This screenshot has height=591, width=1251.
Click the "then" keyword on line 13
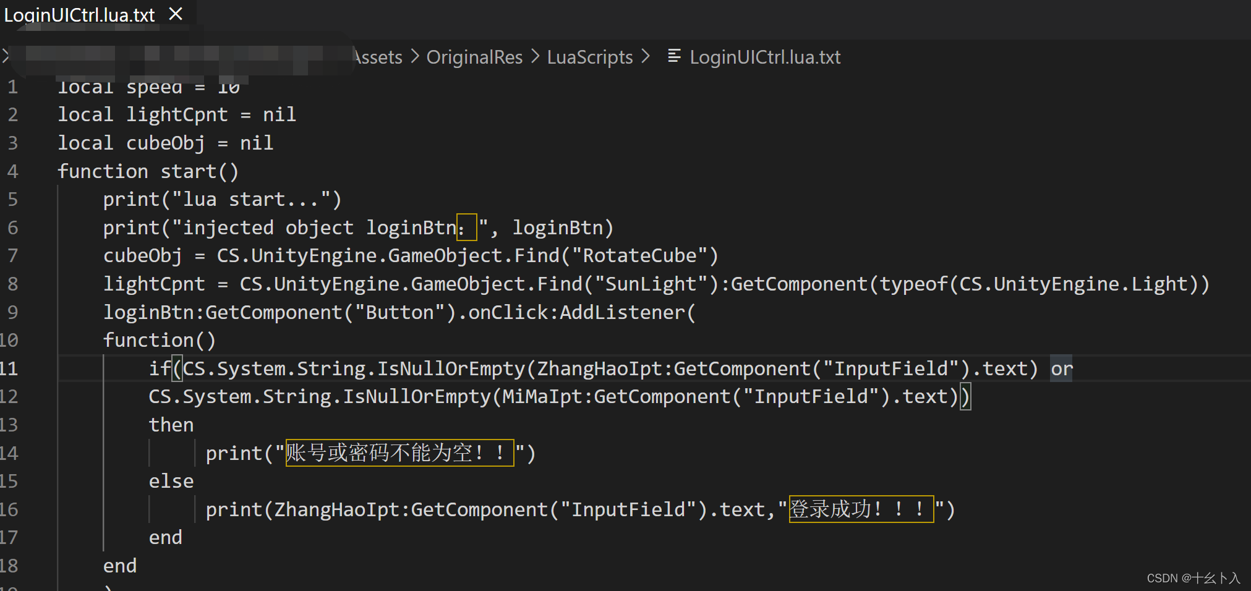171,425
